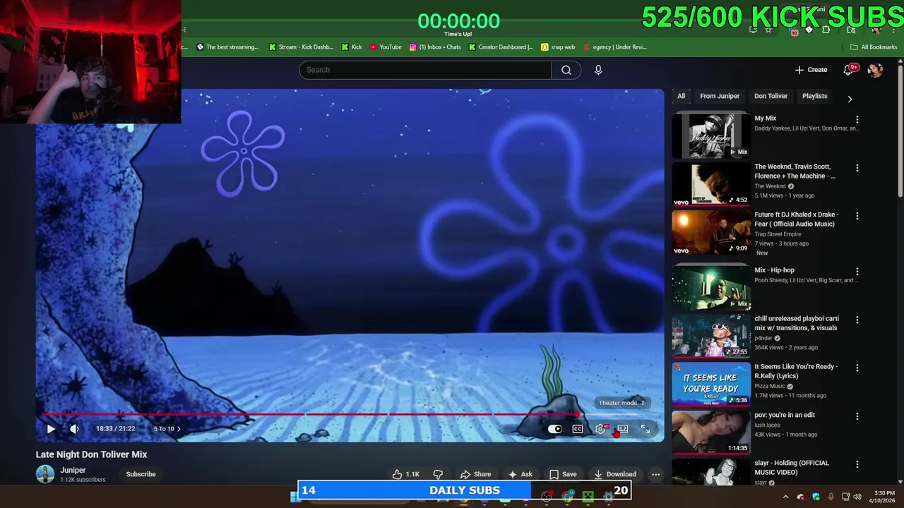Open more actions (three dots) below video
904x508 pixels.
655,474
